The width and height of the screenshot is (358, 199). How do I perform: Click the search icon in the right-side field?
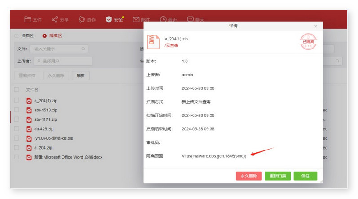point(337,61)
